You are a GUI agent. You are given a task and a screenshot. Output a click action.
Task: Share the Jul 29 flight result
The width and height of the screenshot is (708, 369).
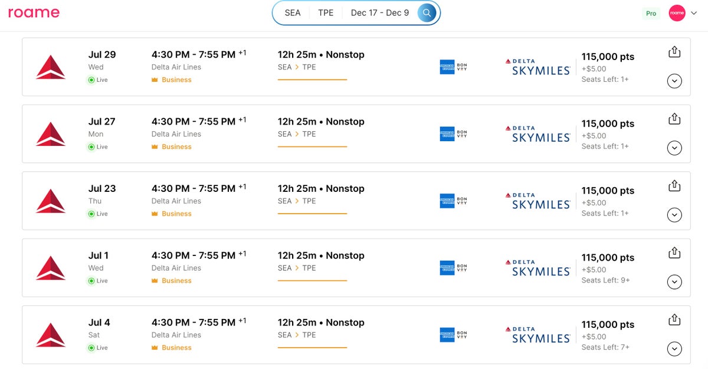(674, 52)
